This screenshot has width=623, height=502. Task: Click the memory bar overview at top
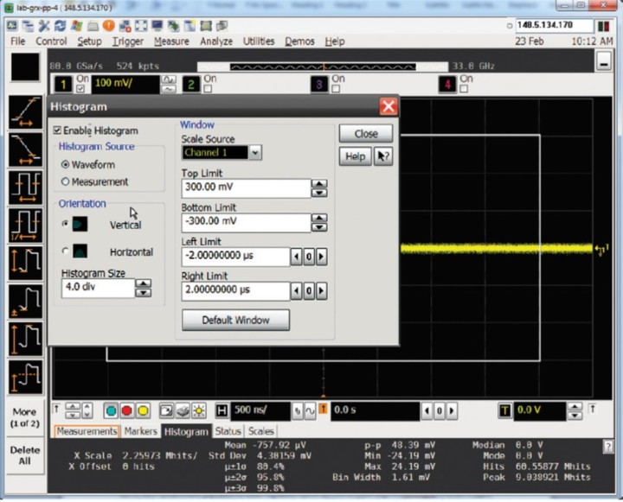[323, 67]
